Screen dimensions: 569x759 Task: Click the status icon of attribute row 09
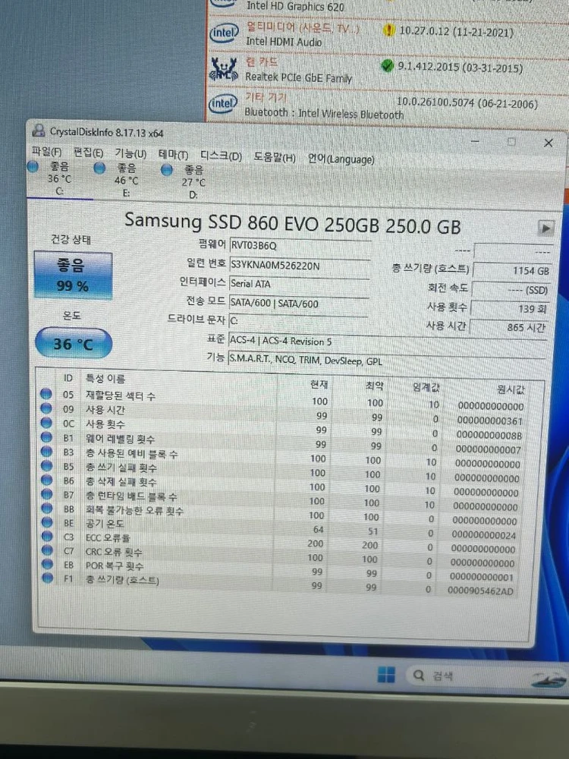[x=46, y=408]
